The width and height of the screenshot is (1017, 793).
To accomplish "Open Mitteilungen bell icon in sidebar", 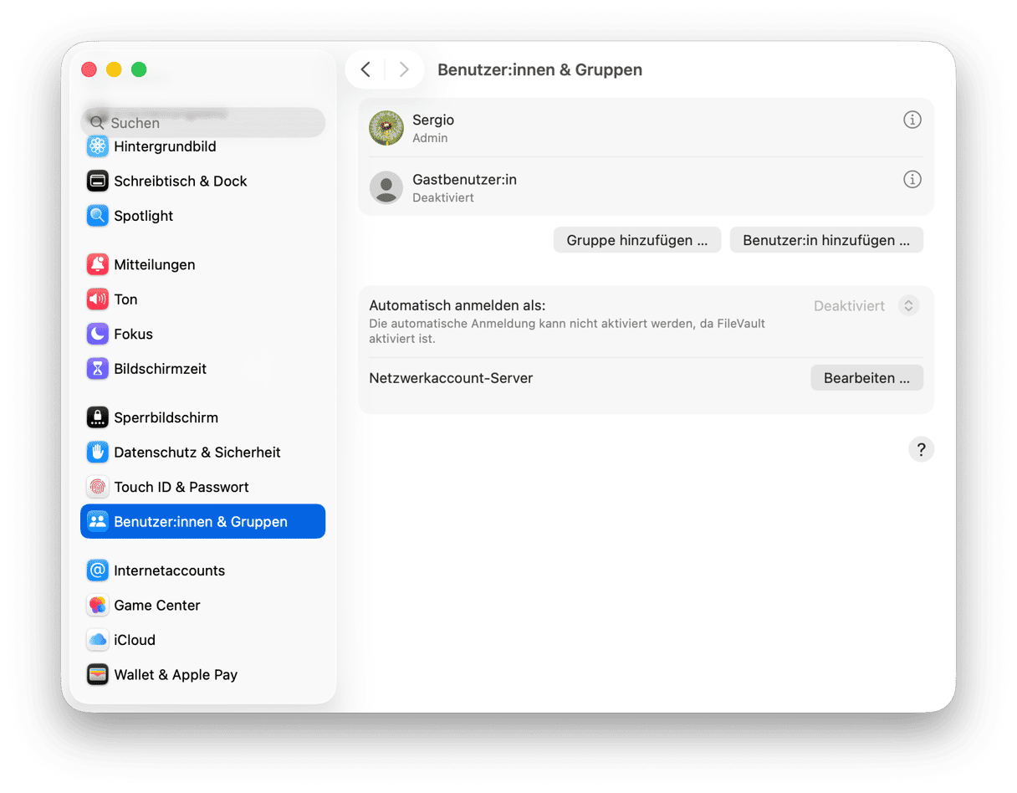I will tap(98, 264).
